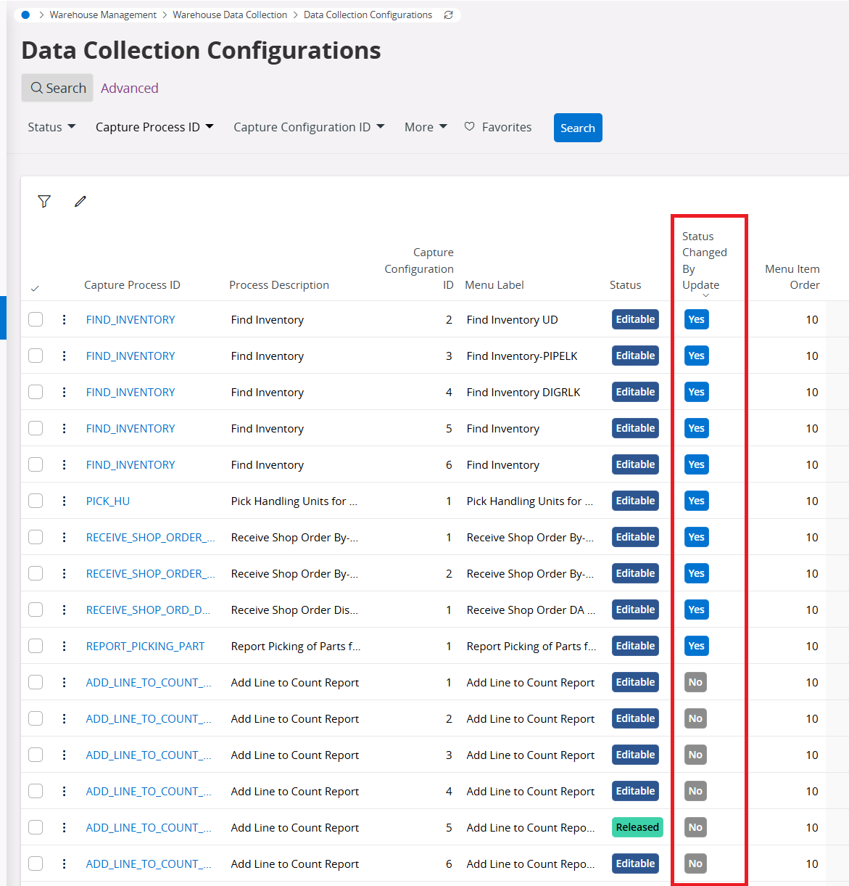
Task: Open the More filters dropdown
Action: [x=426, y=127]
